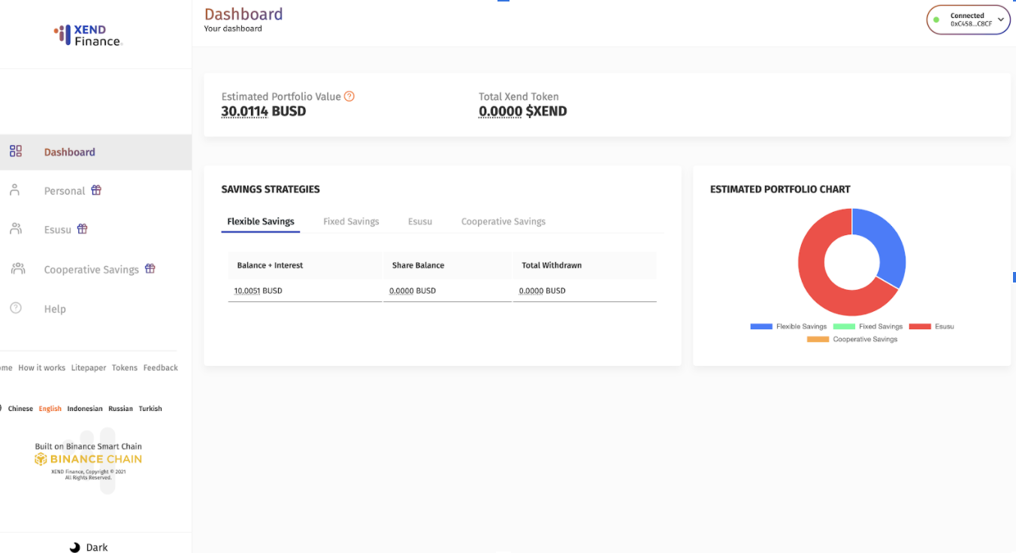
Task: Switch language to Russian
Action: point(120,409)
